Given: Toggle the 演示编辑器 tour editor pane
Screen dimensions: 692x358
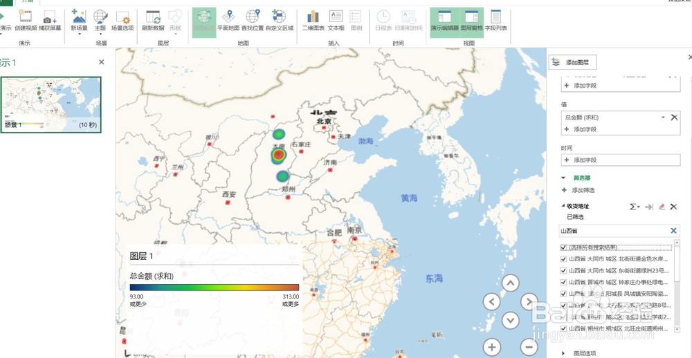Looking at the screenshot, I should [x=444, y=22].
